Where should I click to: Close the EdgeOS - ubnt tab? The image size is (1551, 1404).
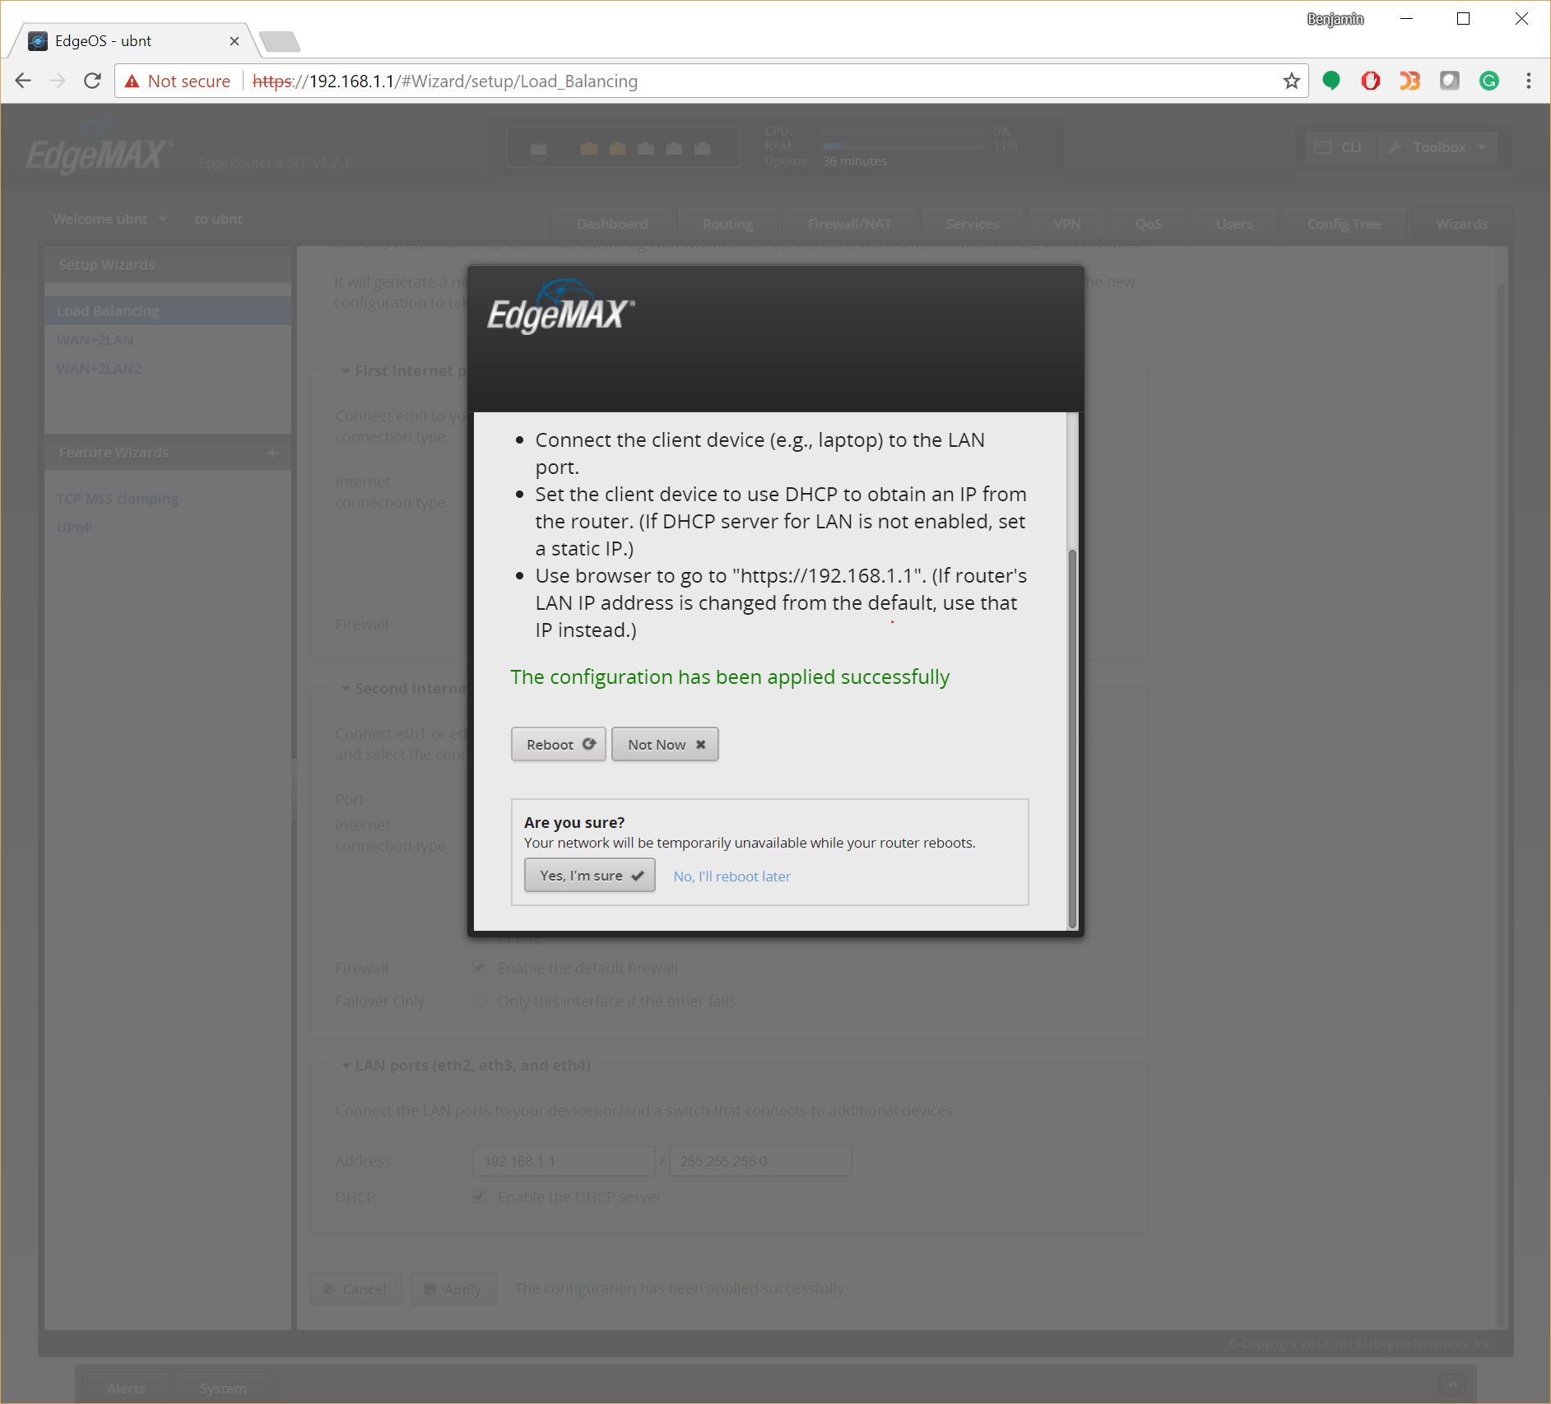235,41
